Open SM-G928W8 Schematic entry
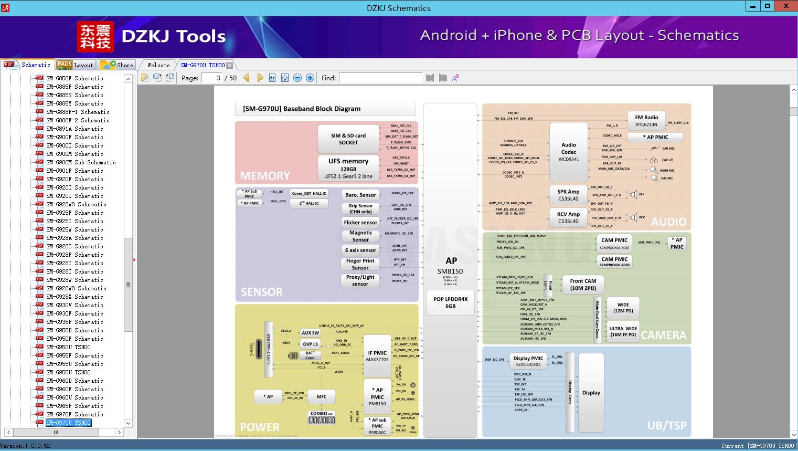The image size is (798, 451). point(76,288)
